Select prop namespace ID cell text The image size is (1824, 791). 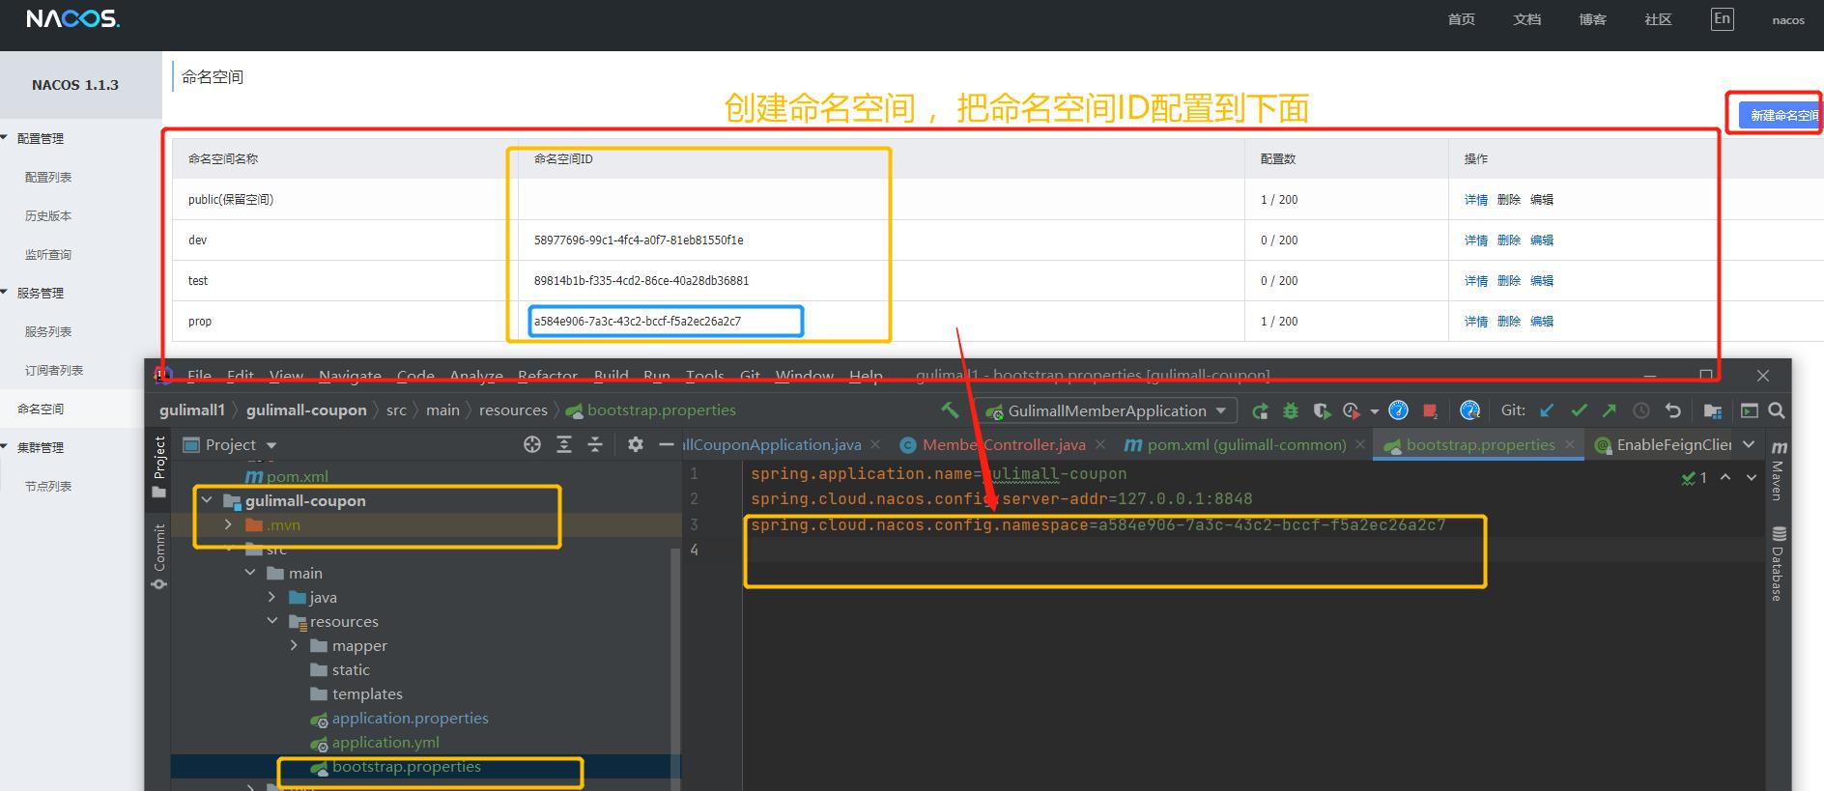[x=638, y=322]
